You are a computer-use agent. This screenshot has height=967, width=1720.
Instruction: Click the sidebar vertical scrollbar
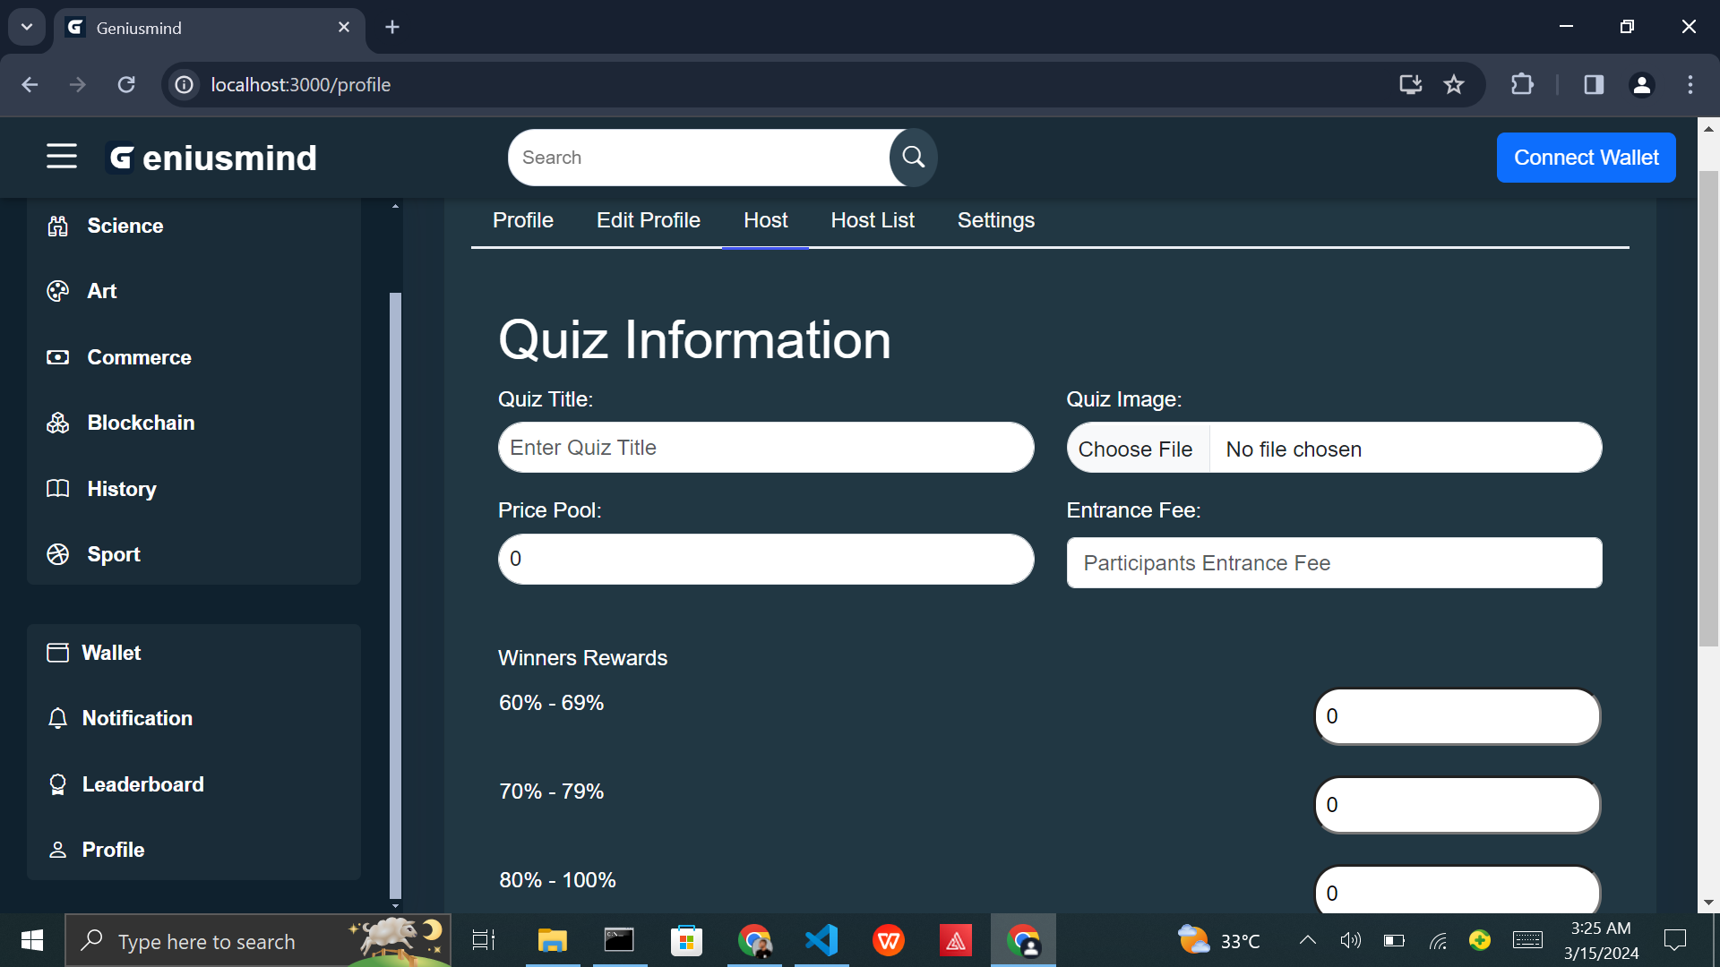click(x=395, y=591)
